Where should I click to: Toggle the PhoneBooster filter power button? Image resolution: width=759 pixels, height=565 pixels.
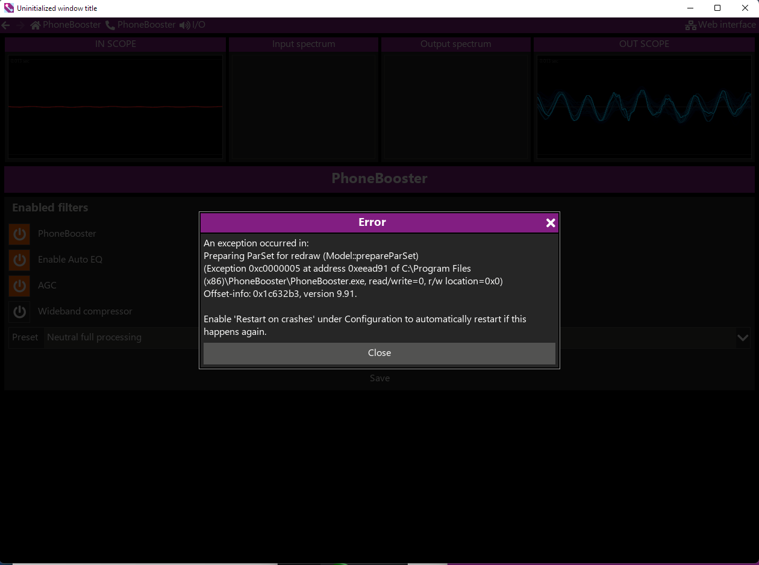19,234
